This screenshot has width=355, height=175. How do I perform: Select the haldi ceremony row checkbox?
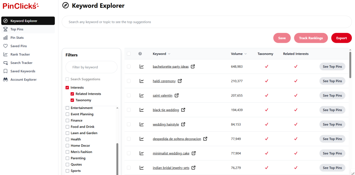[129, 81]
